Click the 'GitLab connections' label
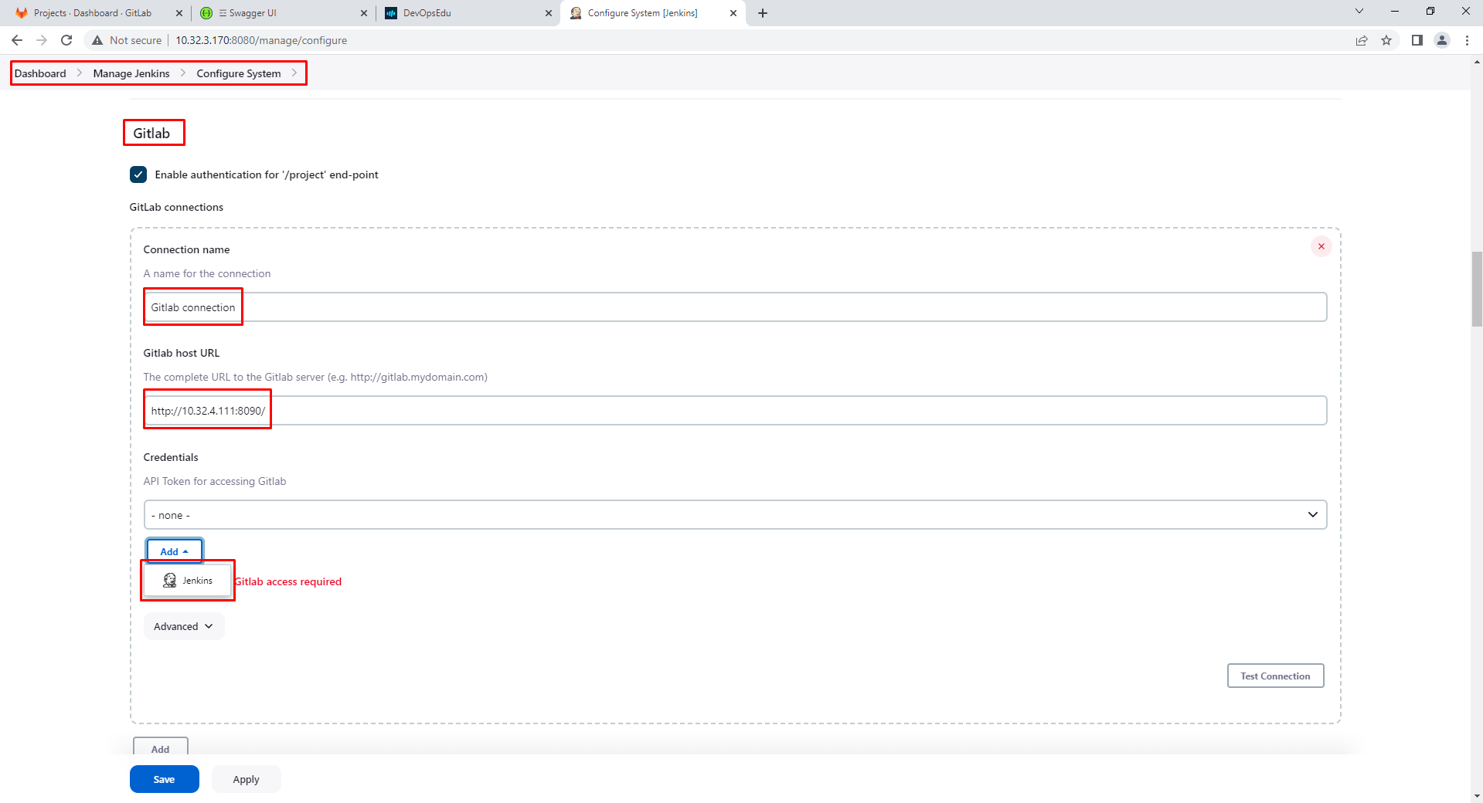 [176, 207]
